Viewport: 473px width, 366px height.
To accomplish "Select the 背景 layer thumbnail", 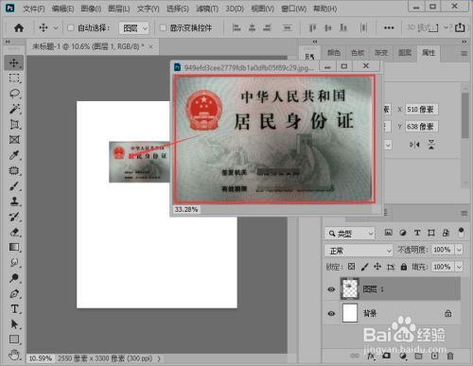I will click(x=350, y=313).
